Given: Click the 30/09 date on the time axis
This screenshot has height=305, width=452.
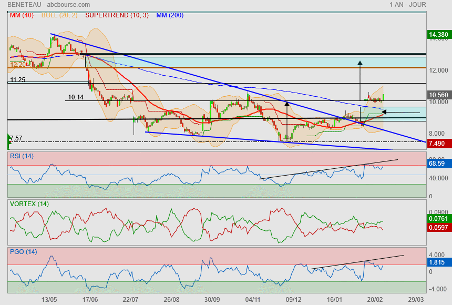Looking at the screenshot, I should tap(212, 299).
